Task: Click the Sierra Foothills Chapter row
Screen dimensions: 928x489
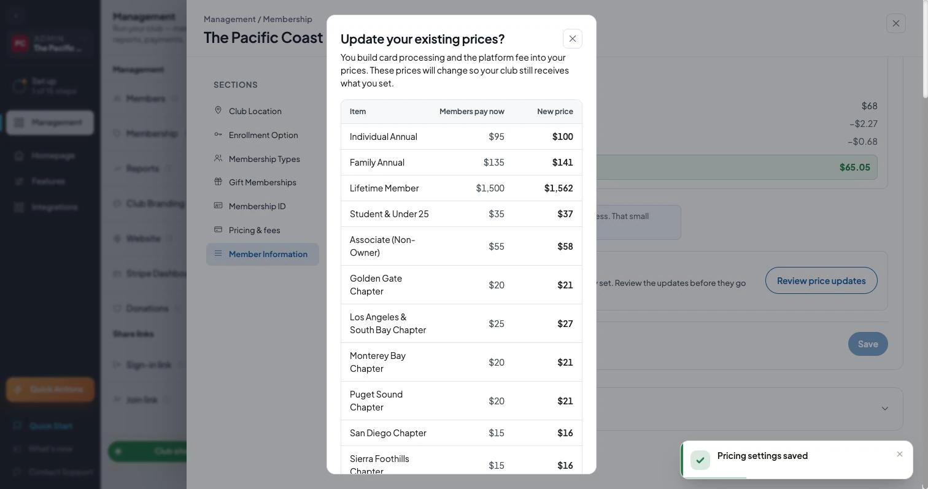Action: pyautogui.click(x=462, y=460)
